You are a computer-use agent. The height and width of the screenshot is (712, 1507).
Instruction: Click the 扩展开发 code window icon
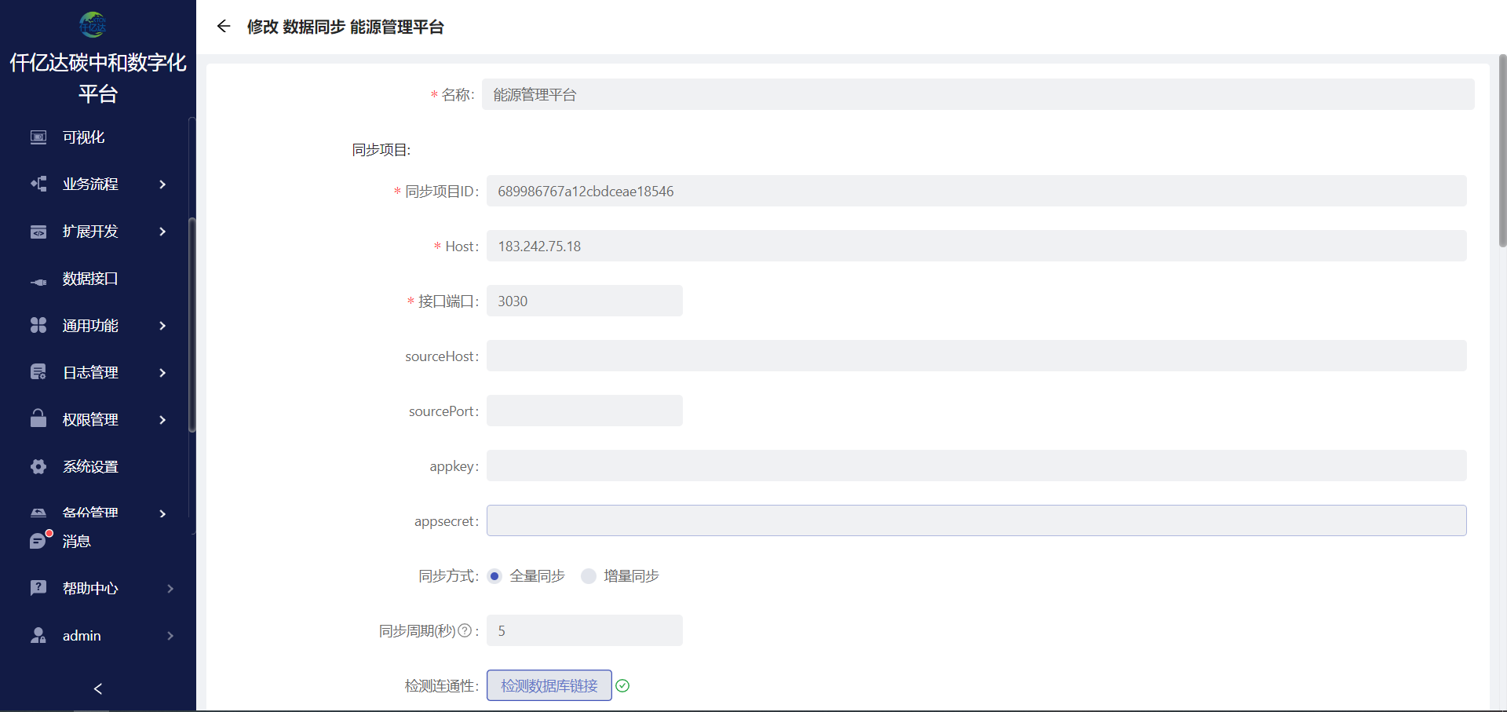38,232
